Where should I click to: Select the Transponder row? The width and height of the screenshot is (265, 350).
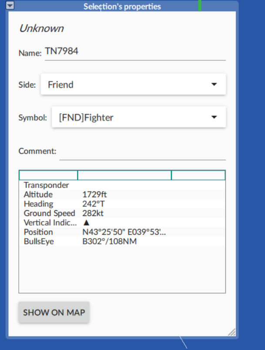coord(122,185)
